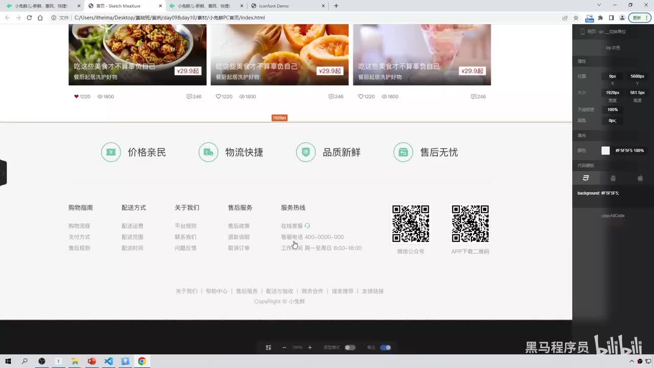Click the 退款说明 link
The image size is (654, 368).
pos(239,237)
